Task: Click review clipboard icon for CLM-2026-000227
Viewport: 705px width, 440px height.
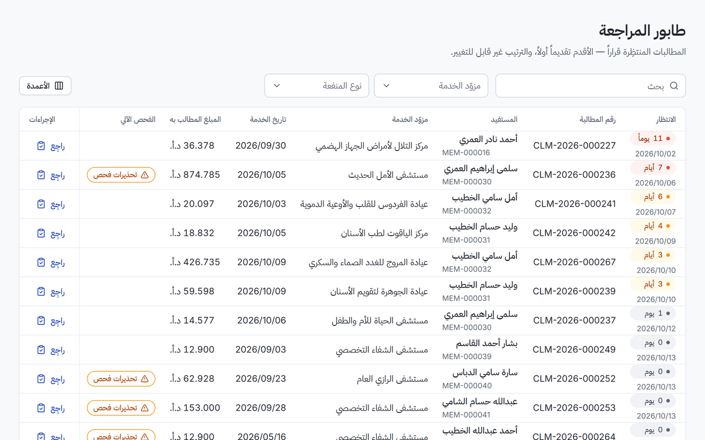Action: [41, 145]
